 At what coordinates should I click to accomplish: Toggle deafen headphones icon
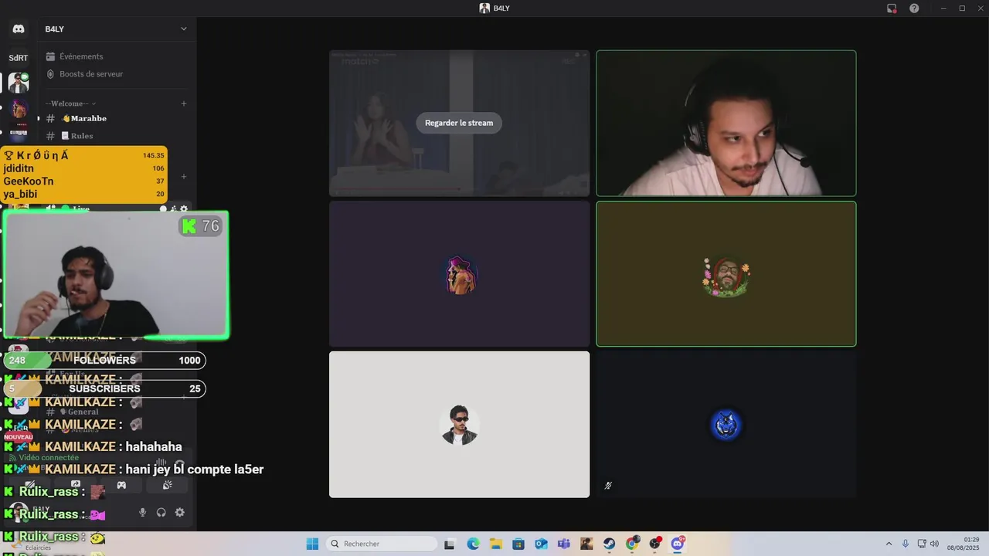(161, 513)
